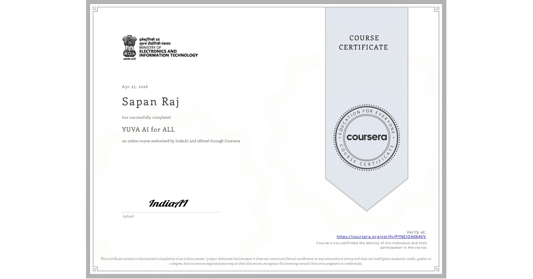Select the course title "YUVA AI for ALL"
This screenshot has height=279, width=533.
(148, 130)
